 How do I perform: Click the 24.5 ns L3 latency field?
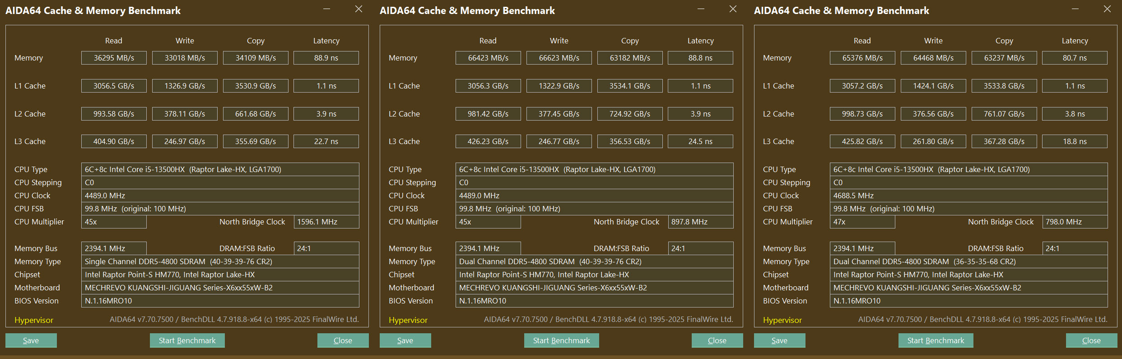coord(700,141)
